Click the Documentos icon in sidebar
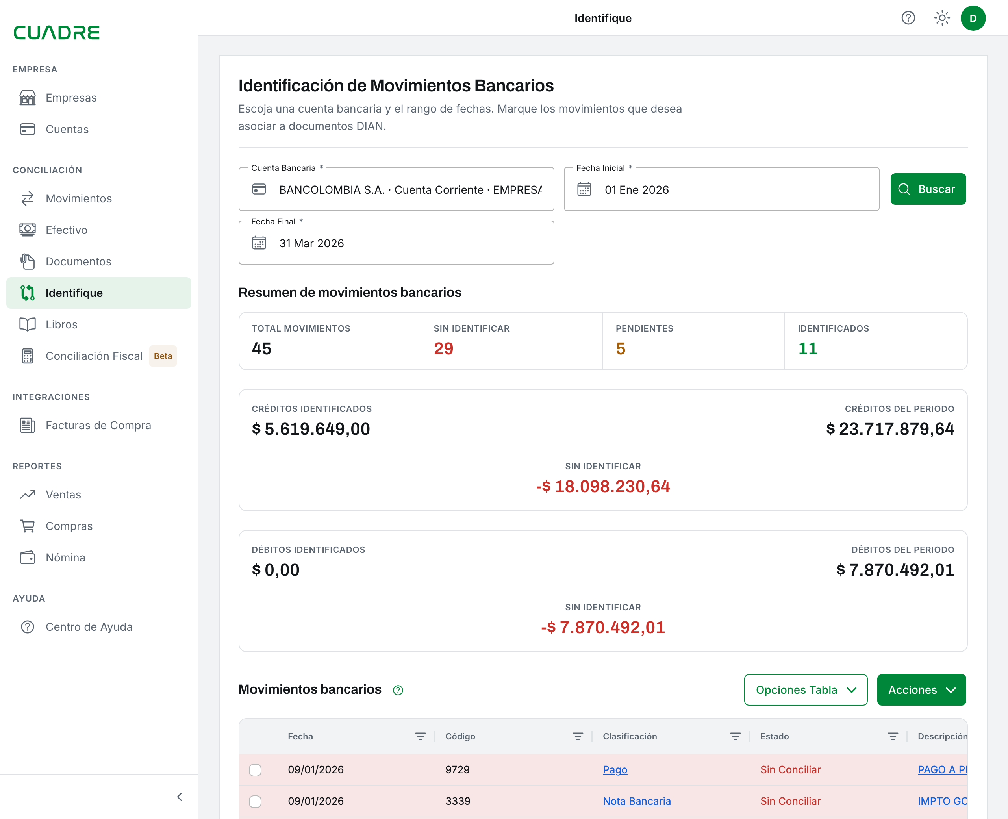This screenshot has height=819, width=1008. (x=27, y=261)
